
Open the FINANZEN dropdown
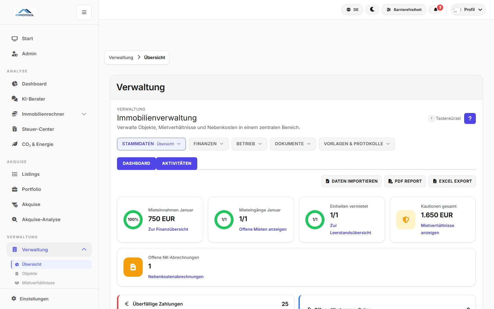209,144
